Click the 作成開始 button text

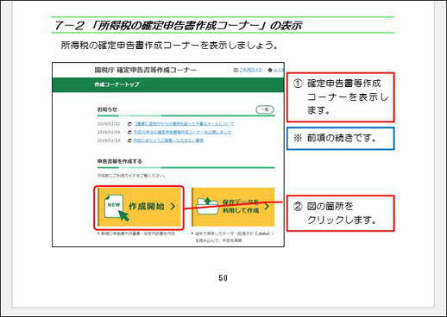coord(146,206)
